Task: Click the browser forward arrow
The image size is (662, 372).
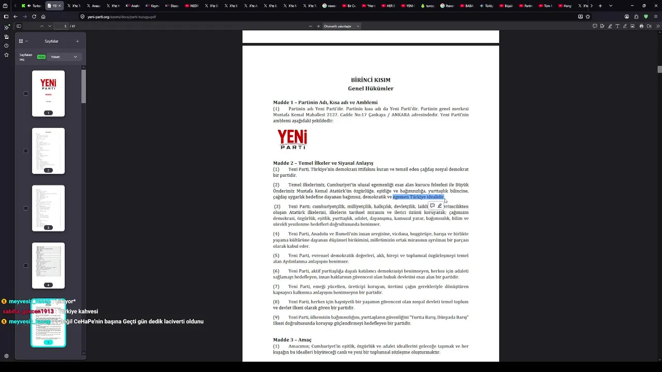Action: [x=25, y=17]
